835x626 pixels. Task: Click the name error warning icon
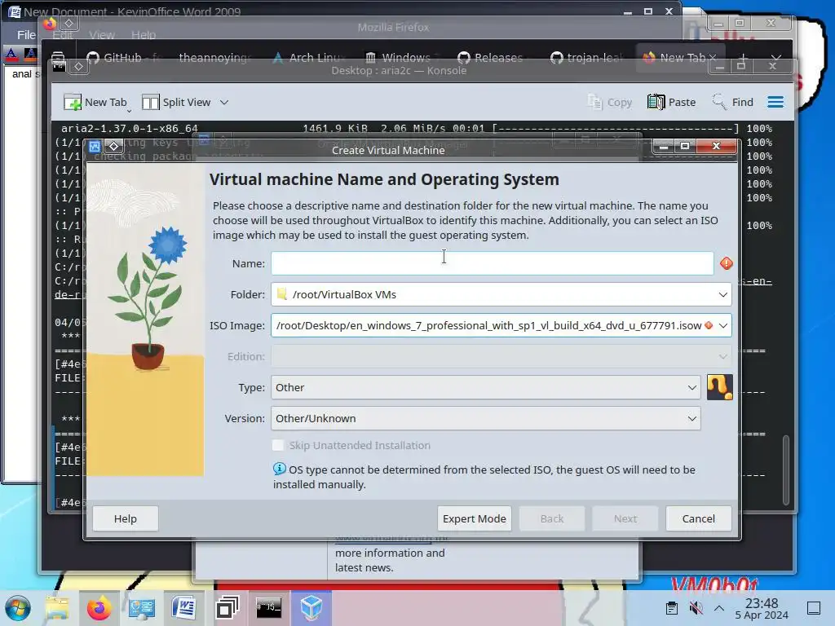(726, 263)
